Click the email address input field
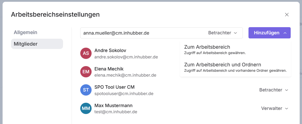302x124 pixels. pos(141,33)
